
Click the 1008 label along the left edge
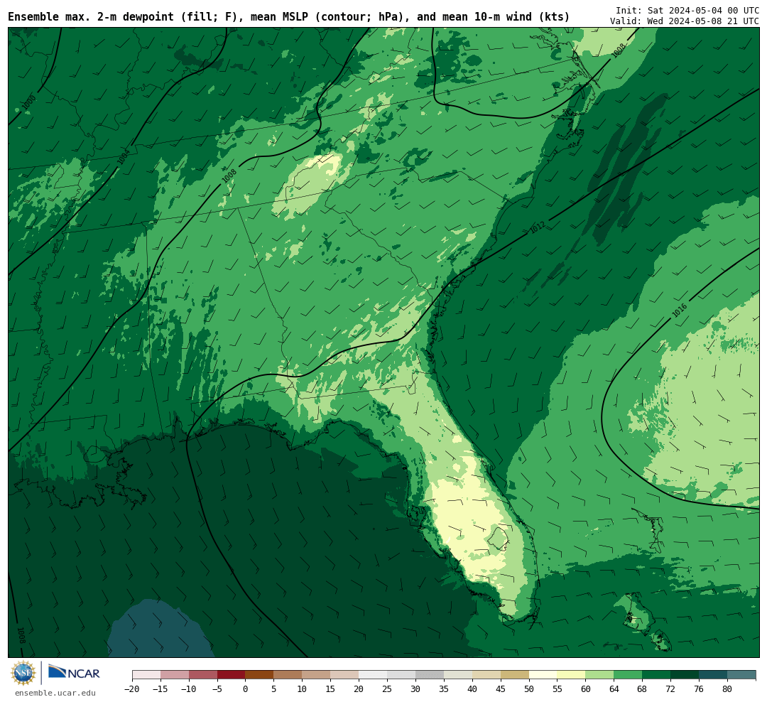point(21,635)
